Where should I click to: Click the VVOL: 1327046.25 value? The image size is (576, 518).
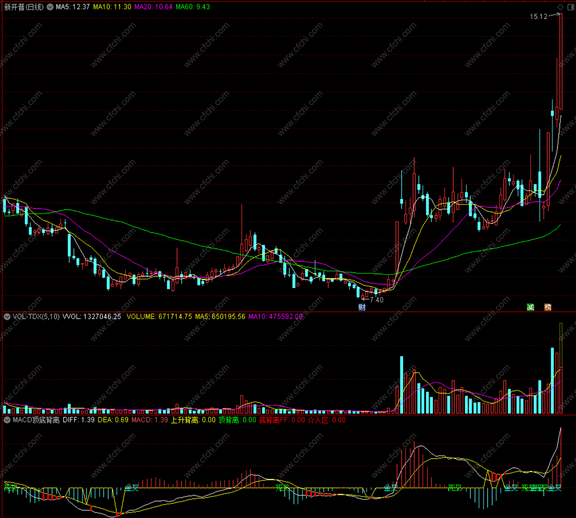pyautogui.click(x=92, y=317)
